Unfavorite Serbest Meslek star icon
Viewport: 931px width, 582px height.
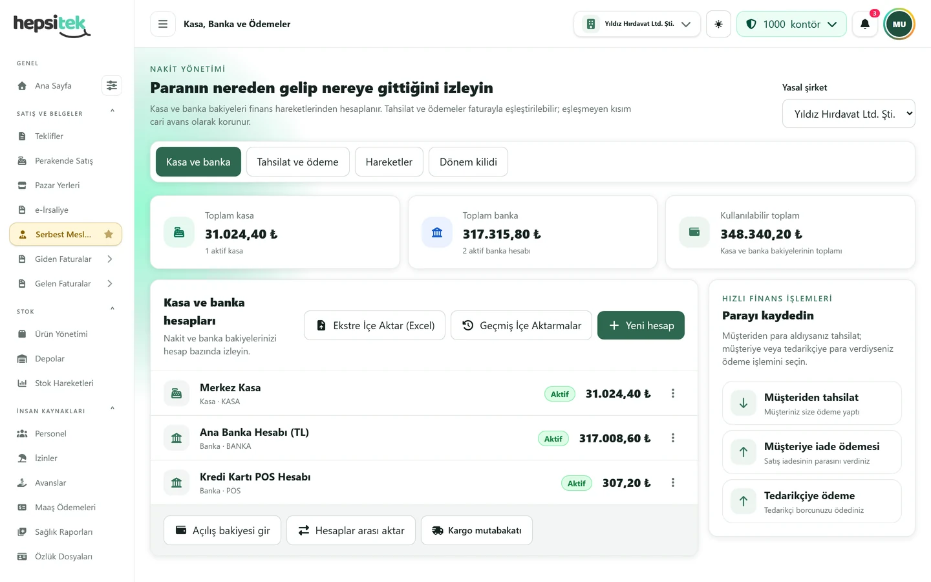[109, 234]
